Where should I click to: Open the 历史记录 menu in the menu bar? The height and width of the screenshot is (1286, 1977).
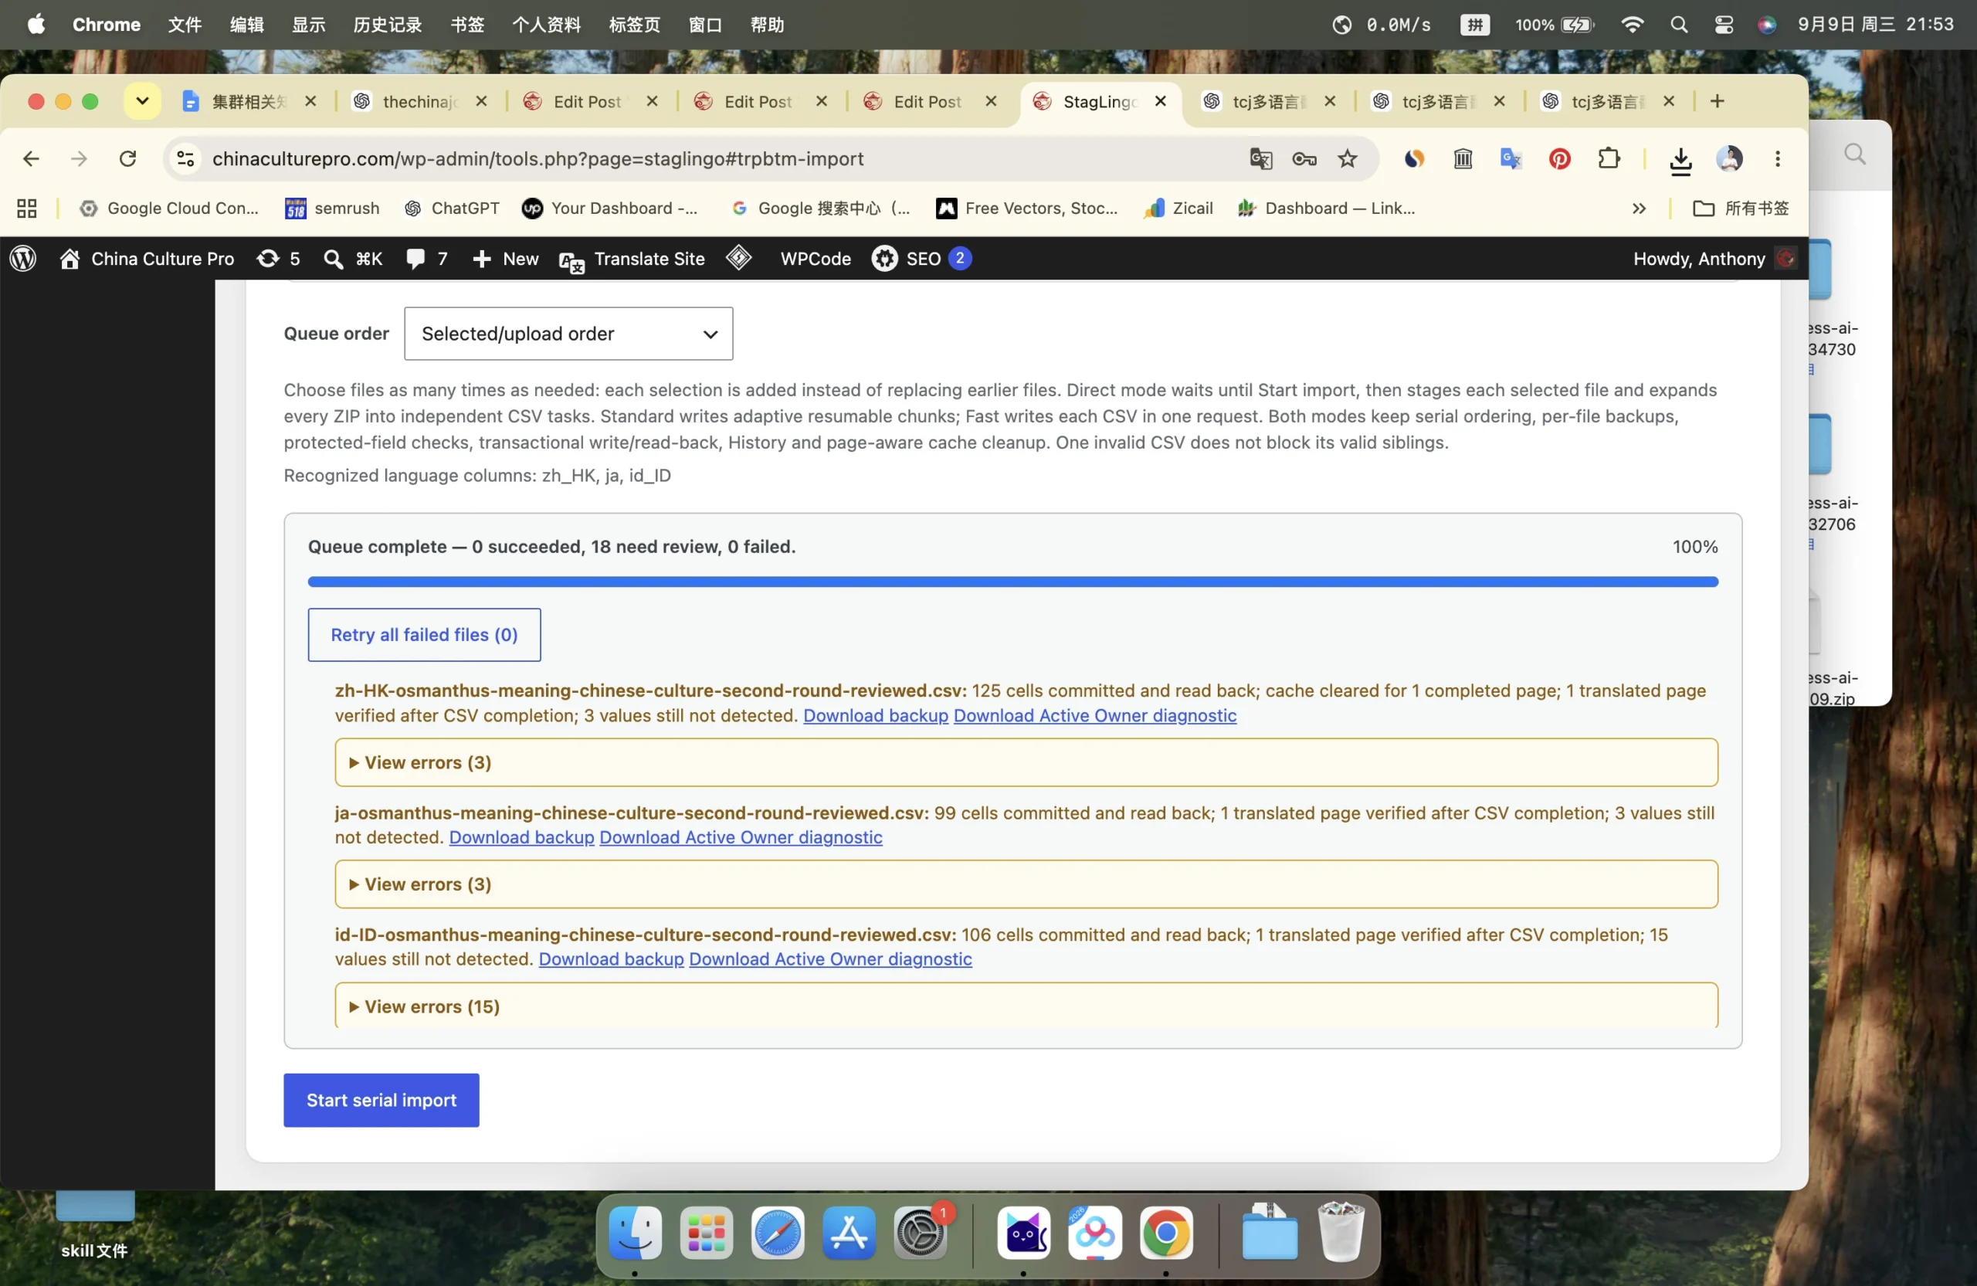387,25
